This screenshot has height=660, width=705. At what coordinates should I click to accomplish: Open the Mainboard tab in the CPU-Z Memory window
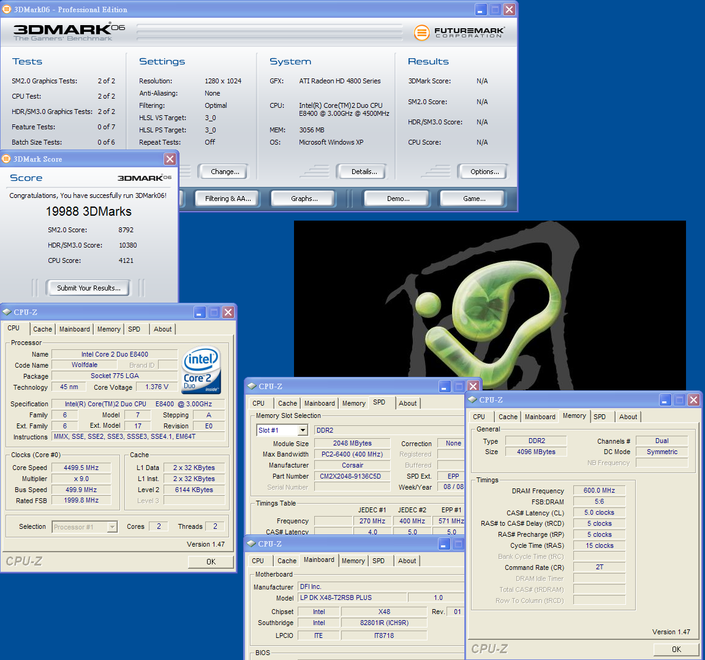tap(540, 417)
